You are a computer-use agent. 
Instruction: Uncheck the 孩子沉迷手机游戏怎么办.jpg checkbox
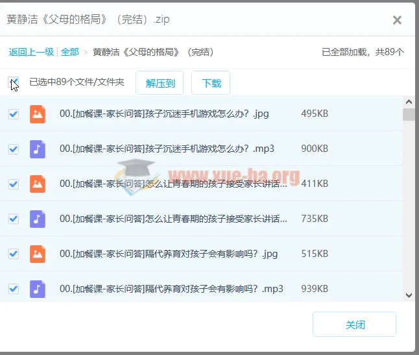coord(13,114)
